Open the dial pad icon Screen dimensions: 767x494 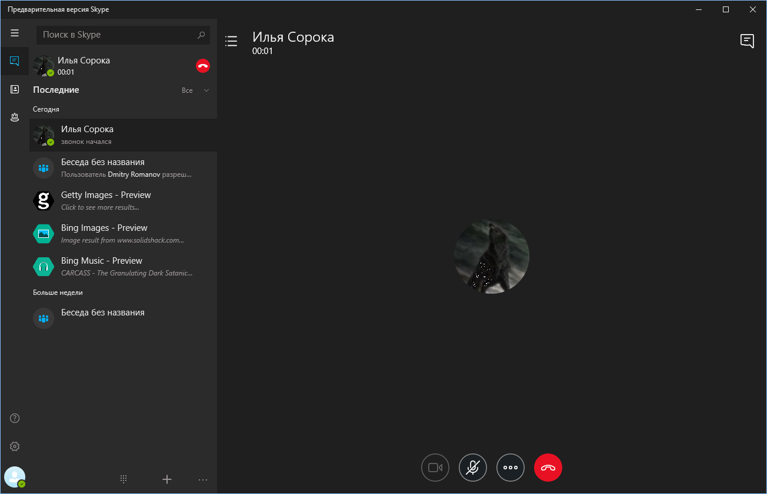(x=124, y=479)
